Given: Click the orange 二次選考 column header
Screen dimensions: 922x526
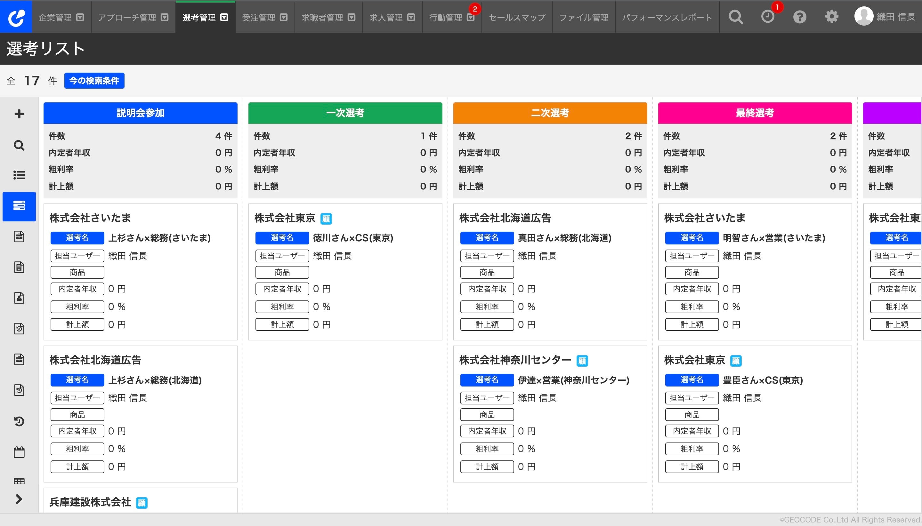Looking at the screenshot, I should [550, 113].
